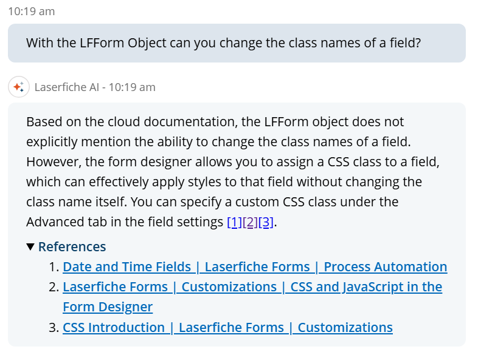This screenshot has width=478, height=352.
Task: Click list number 1 in the References list
Action: click(x=54, y=267)
